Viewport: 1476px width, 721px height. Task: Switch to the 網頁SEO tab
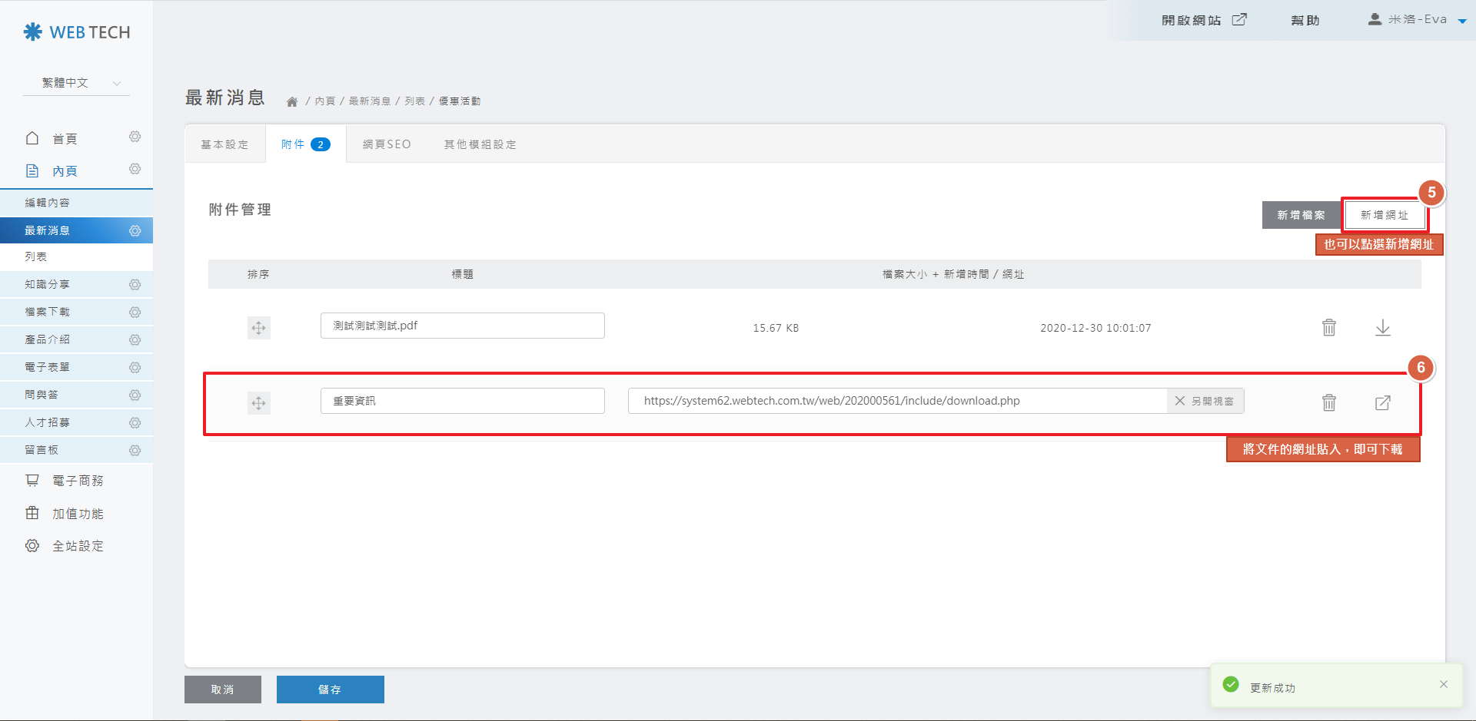coord(387,144)
